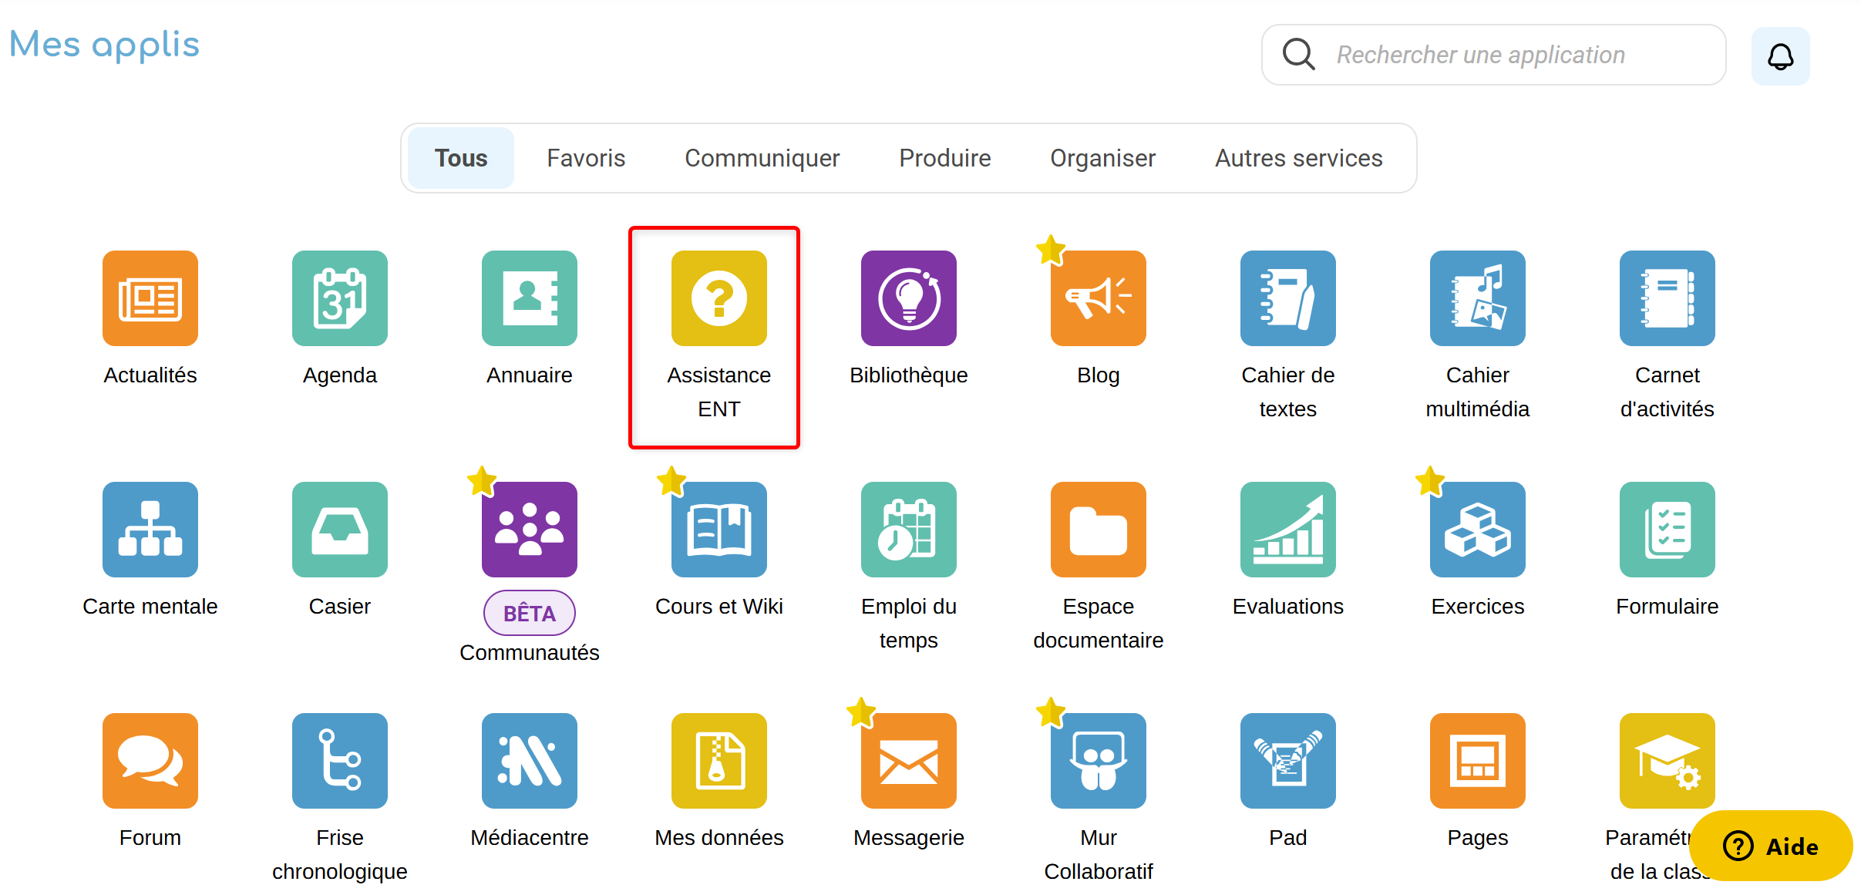
Task: Click the BÊTA badge on Communautés
Action: point(530,614)
